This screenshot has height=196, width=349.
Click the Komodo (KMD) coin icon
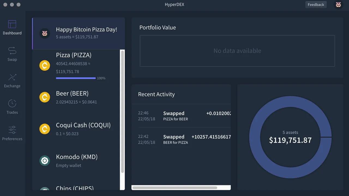pos(45,161)
